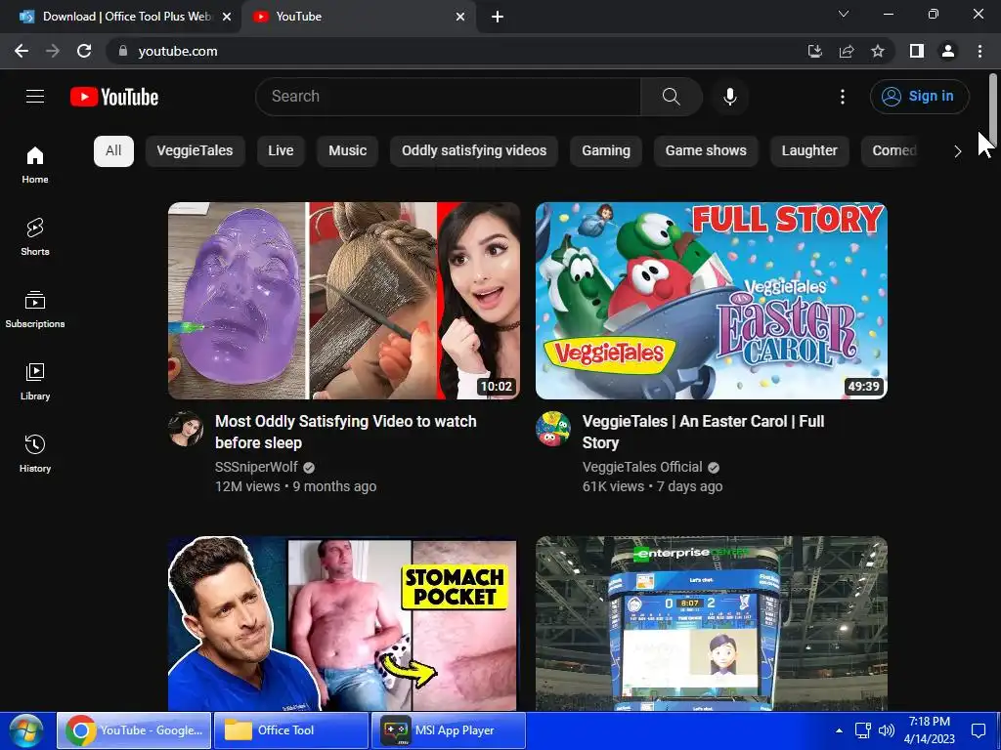Open Windows Start button
Image resolution: width=1001 pixels, height=750 pixels.
coord(26,730)
